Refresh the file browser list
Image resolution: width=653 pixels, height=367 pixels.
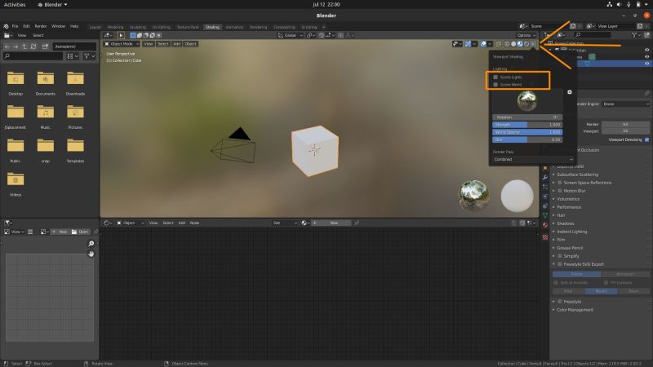(x=33, y=46)
